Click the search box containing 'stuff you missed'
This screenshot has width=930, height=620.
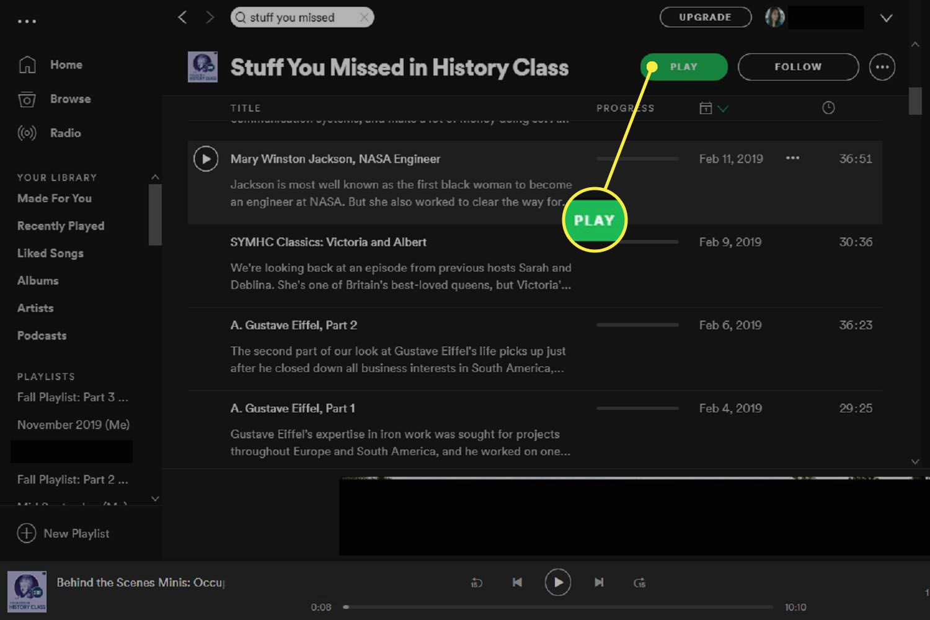coord(302,17)
